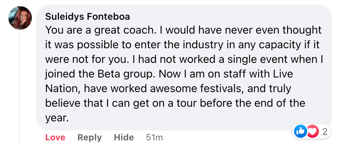Click the final word "year." in comment
Image resolution: width=342 pixels, height=144 pixels.
pyautogui.click(x=57, y=118)
